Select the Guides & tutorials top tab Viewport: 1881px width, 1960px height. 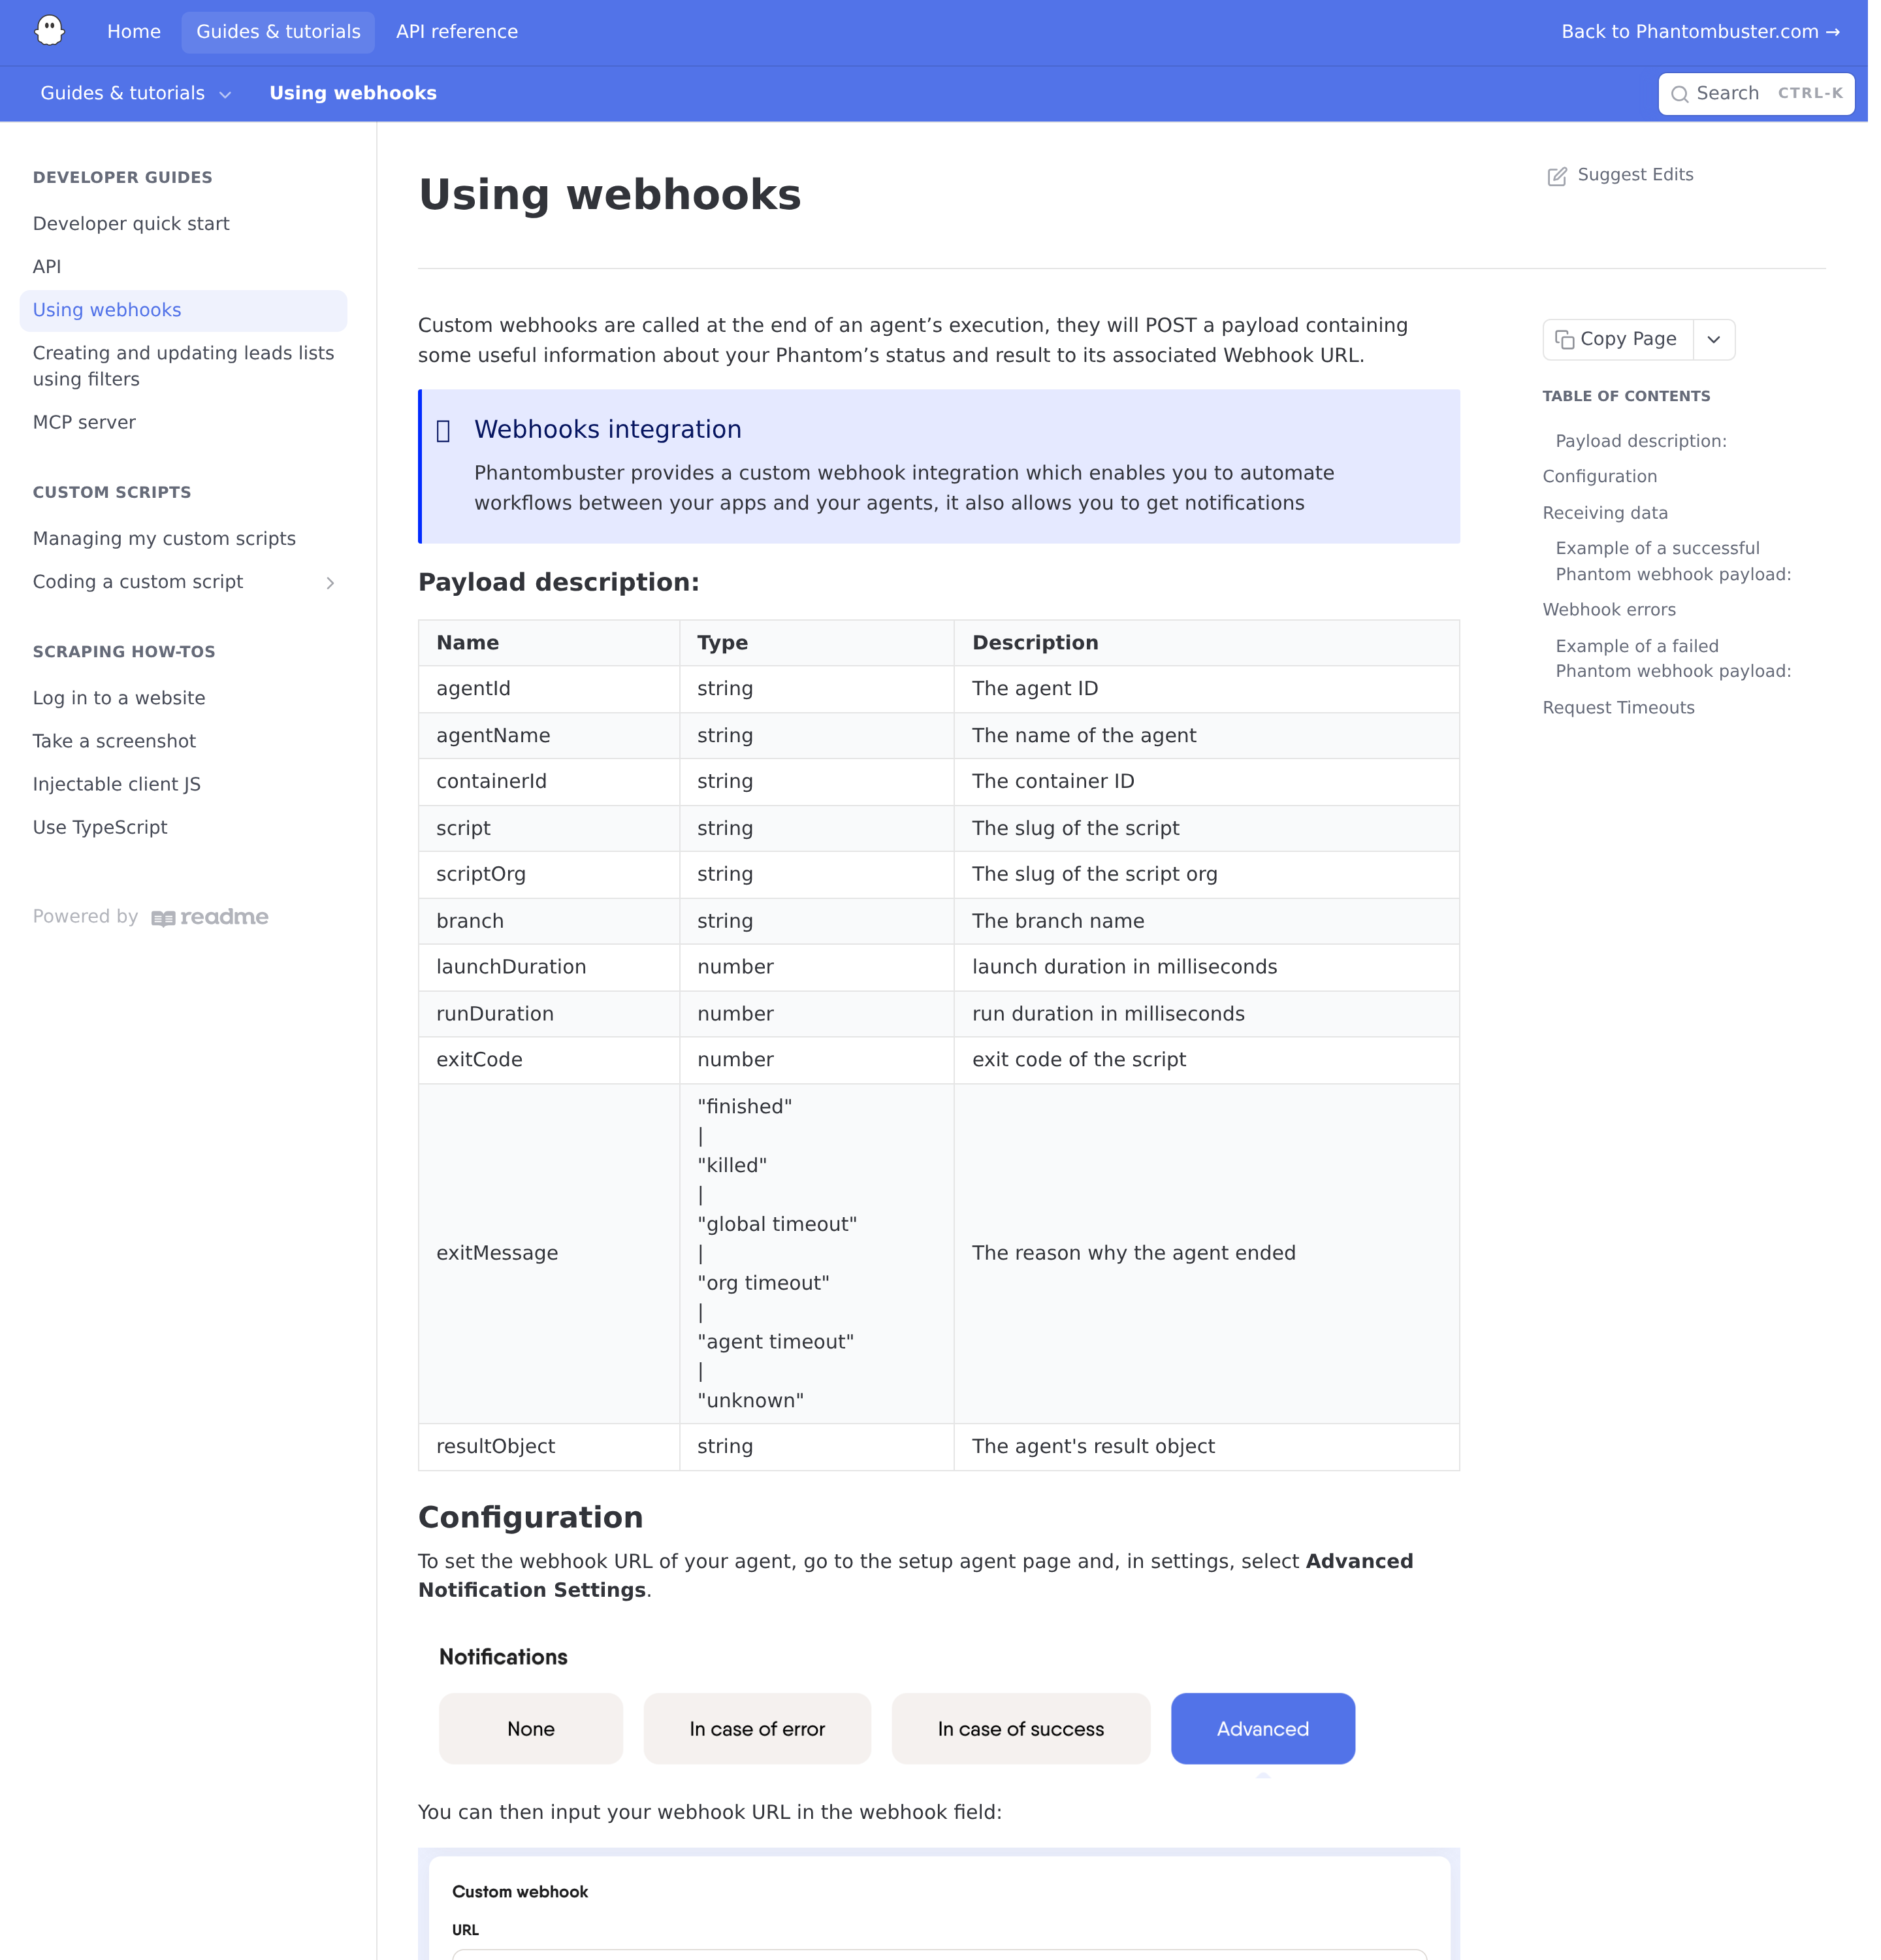click(x=278, y=32)
